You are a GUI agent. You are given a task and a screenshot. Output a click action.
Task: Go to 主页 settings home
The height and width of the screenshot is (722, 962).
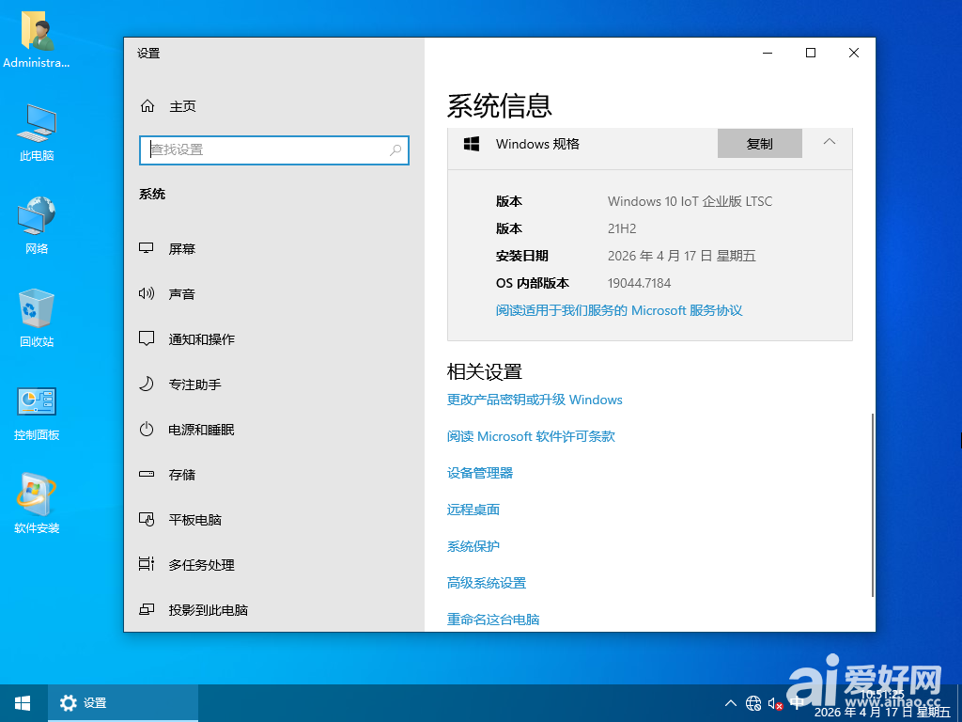[x=273, y=106]
